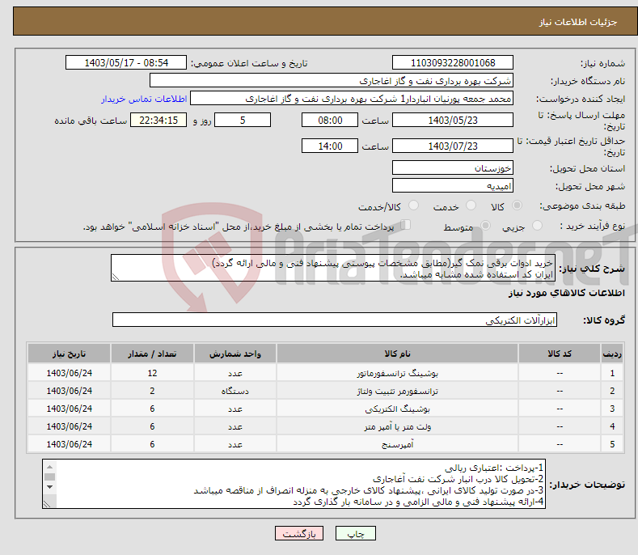
Task: Click the buyer notes scrollbar thumb
Action: tap(49, 477)
